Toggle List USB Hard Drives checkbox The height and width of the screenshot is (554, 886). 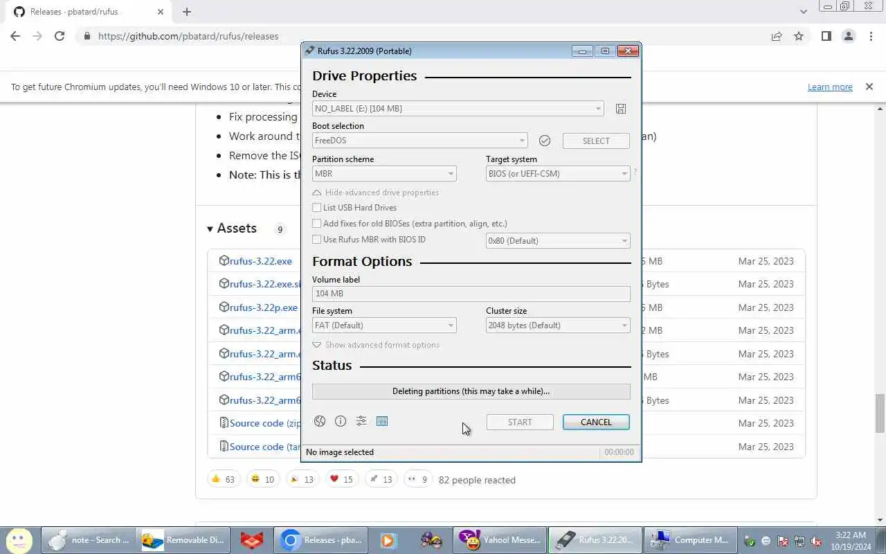point(317,208)
